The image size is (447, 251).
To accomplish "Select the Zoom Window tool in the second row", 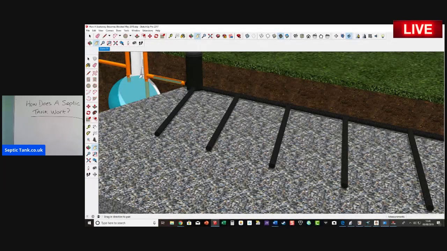I will 109,43.
